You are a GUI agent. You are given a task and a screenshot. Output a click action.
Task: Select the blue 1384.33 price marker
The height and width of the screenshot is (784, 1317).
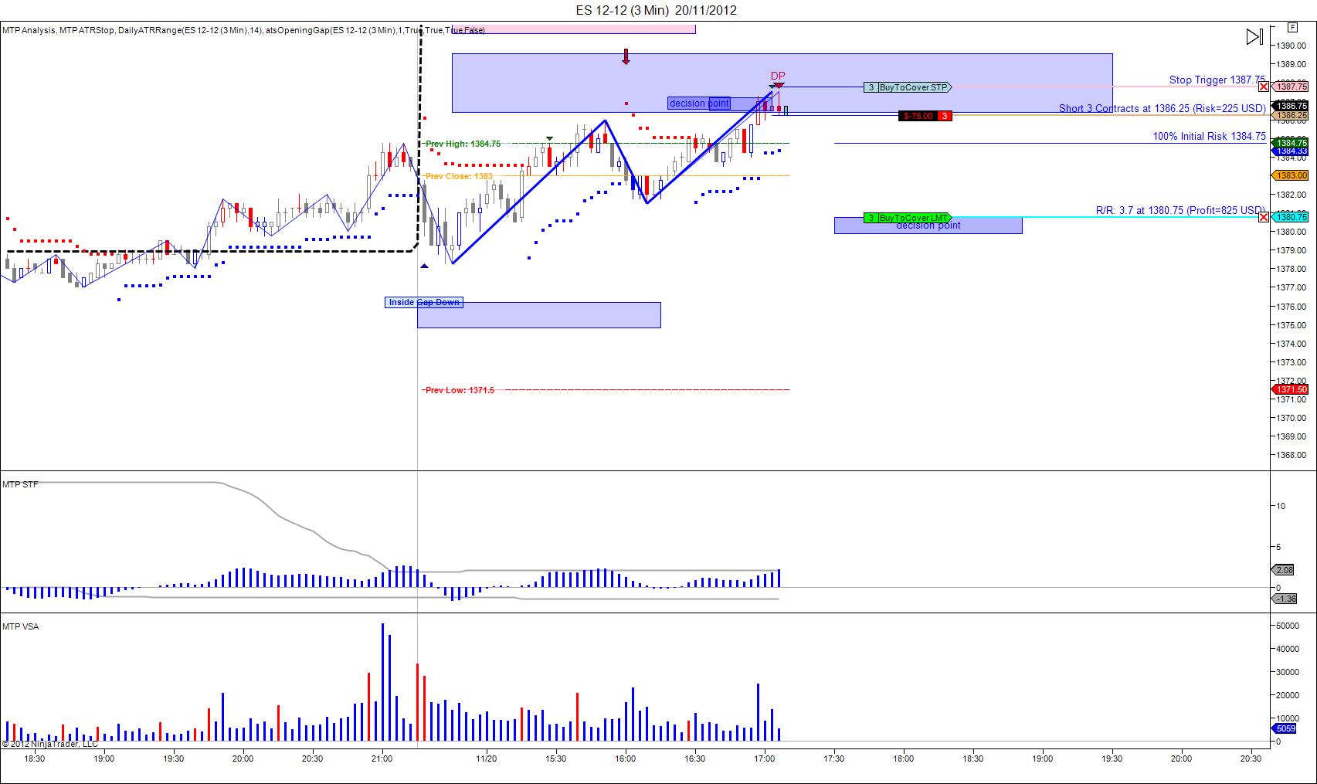[1291, 151]
